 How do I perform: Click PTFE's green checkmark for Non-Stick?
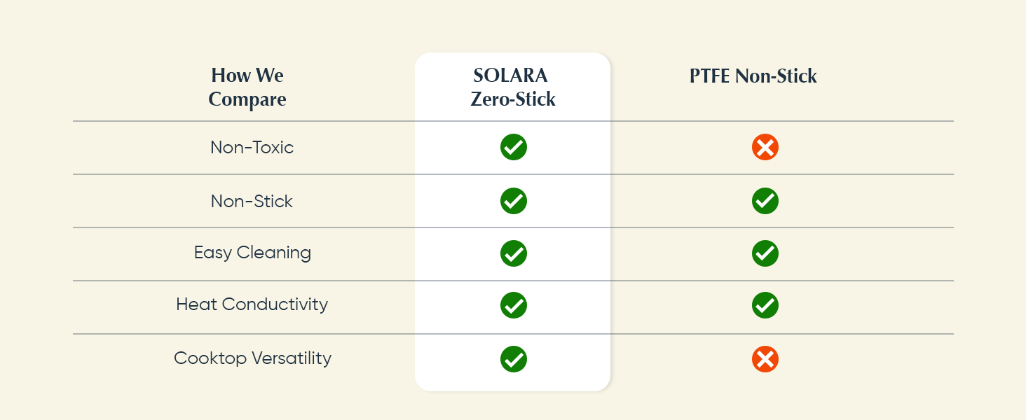[x=765, y=201]
